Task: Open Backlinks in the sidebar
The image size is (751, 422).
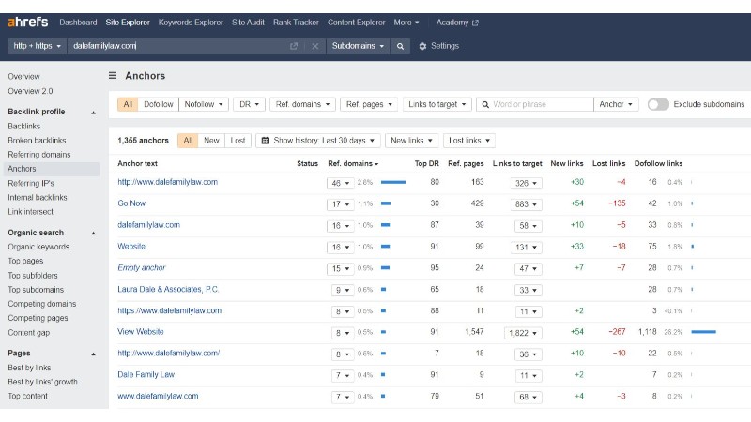Action: click(x=24, y=127)
